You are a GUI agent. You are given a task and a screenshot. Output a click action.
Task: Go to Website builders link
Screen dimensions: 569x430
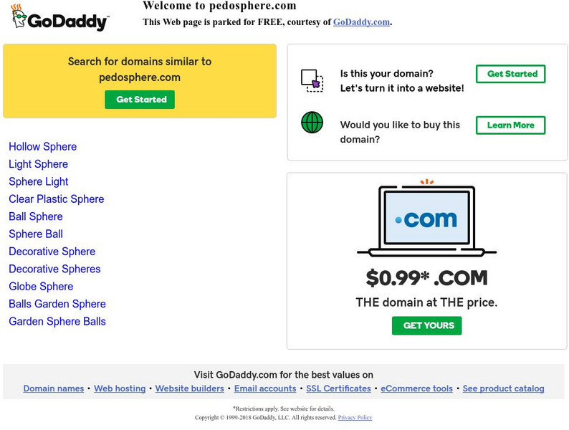(x=190, y=388)
